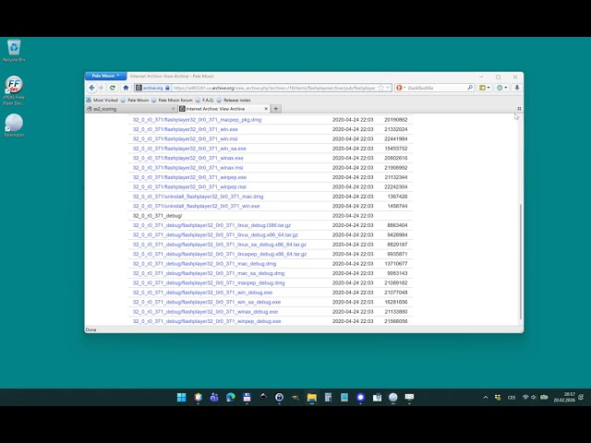This screenshot has width=591, height=443.
Task: Open flashplayer32_0r0_371_win.msi link
Action: [x=185, y=139]
